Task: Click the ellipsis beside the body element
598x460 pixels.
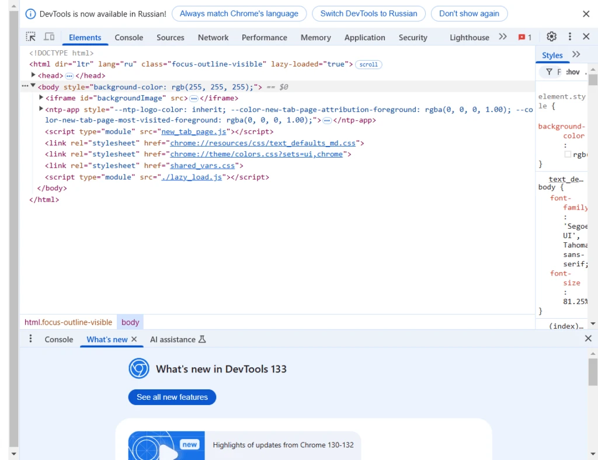Action: 25,86
